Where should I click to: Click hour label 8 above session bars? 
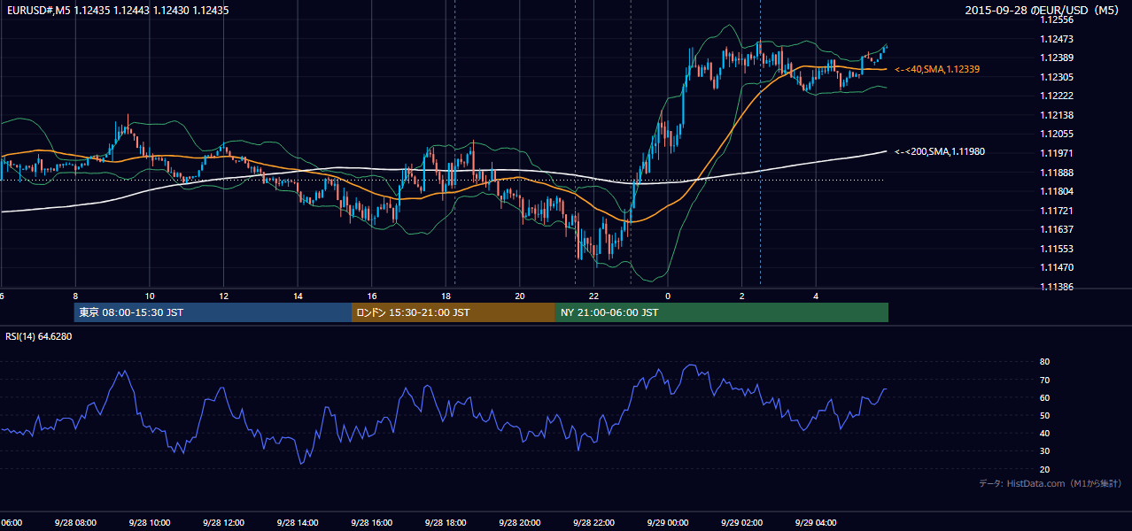click(76, 296)
